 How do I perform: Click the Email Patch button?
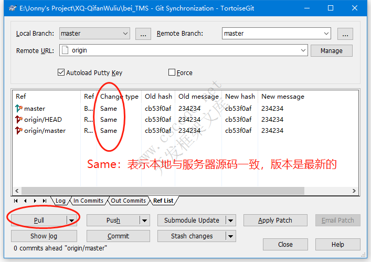coord(337,221)
